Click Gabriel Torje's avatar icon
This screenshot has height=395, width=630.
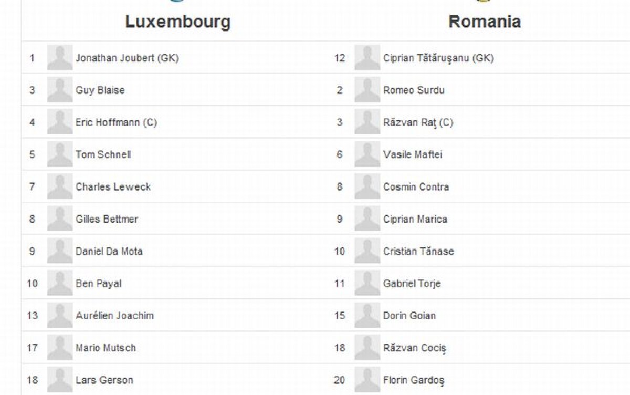[x=367, y=283]
